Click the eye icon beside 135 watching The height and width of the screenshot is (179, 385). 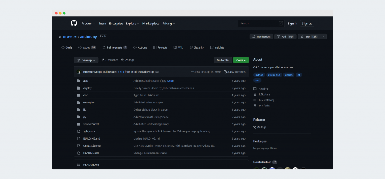[x=255, y=100]
